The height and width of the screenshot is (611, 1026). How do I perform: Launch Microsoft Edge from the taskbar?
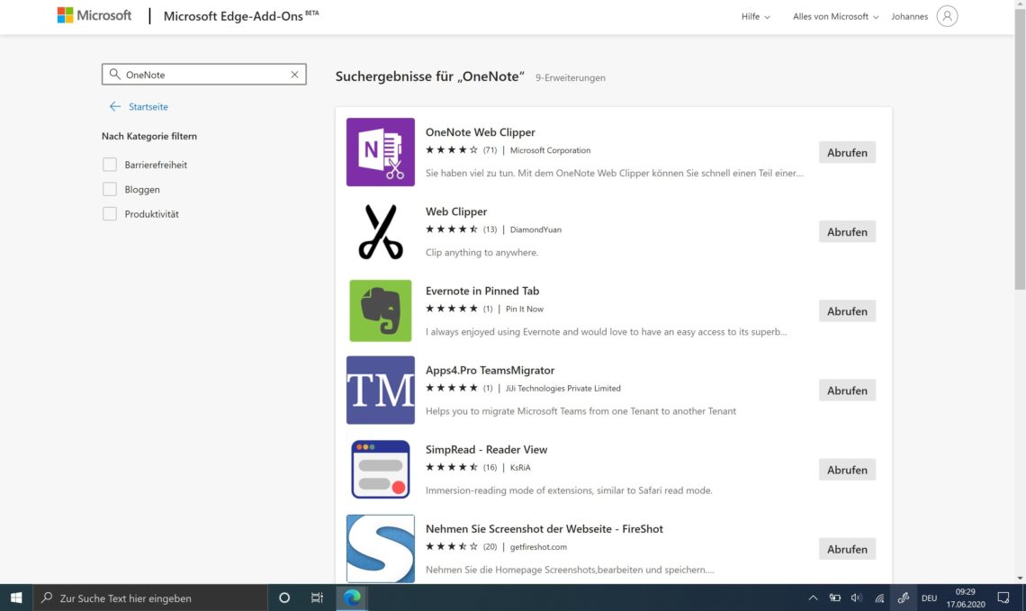[x=351, y=598]
